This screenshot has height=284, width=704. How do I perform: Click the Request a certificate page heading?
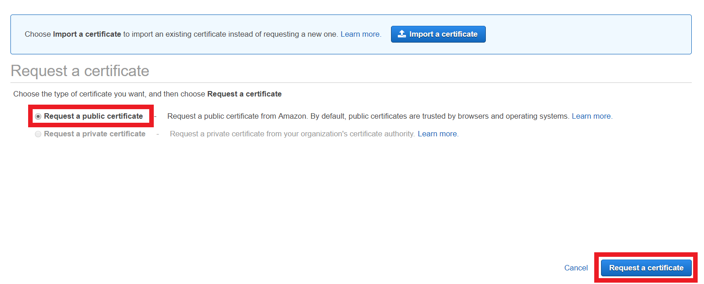tap(80, 71)
